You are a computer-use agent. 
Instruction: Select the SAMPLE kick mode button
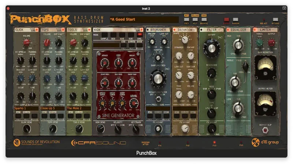coord(105,35)
